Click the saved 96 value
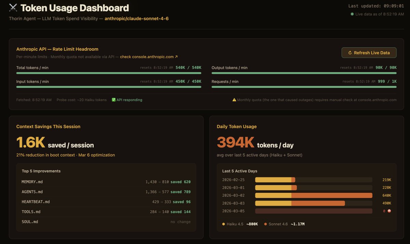Image resolution: width=410 pixels, height=244 pixels. 182,202
